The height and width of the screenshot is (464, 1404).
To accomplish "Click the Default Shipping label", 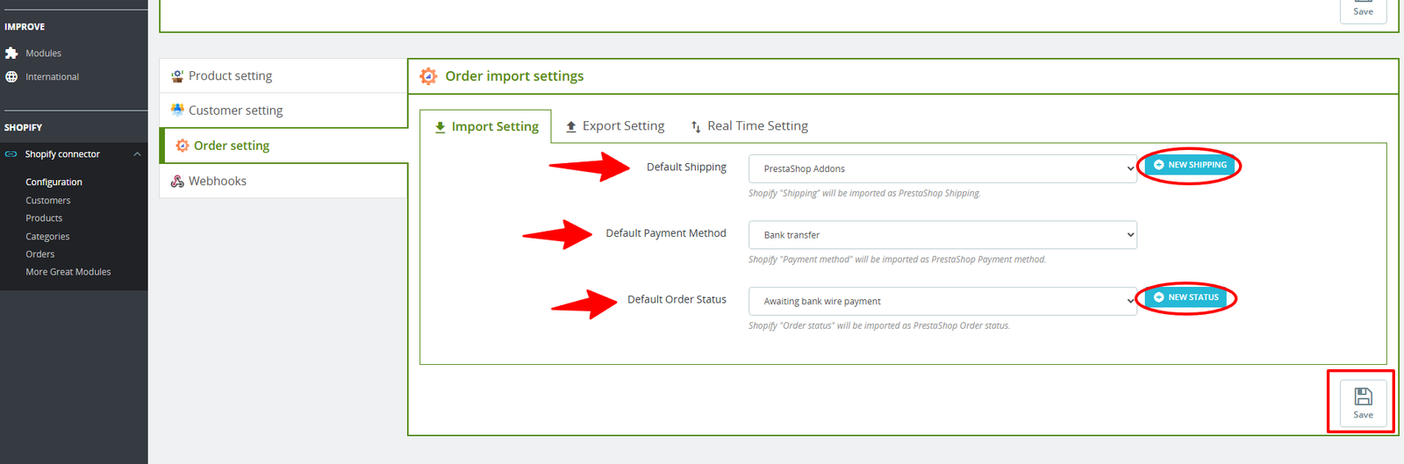I will pos(686,168).
